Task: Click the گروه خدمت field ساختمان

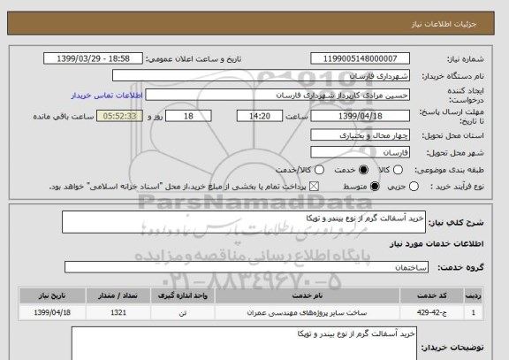Action: tap(247, 267)
